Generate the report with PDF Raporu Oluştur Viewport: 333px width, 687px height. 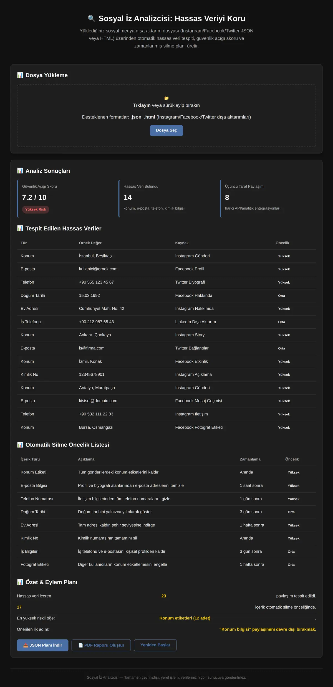click(x=101, y=645)
